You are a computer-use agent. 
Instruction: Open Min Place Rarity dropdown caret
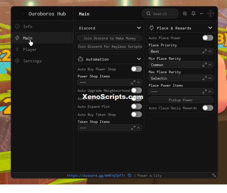210,65
